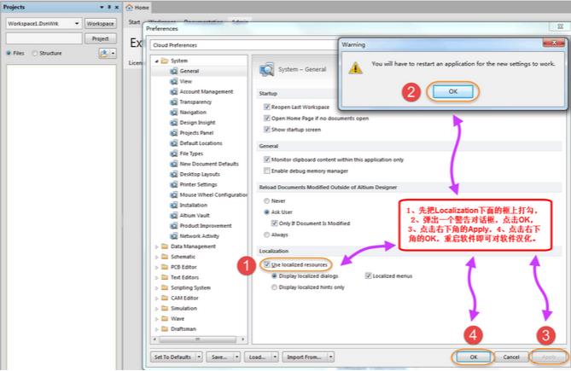Image resolution: width=571 pixels, height=371 pixels.
Task: Select Display localized dialogs option
Action: (x=274, y=276)
